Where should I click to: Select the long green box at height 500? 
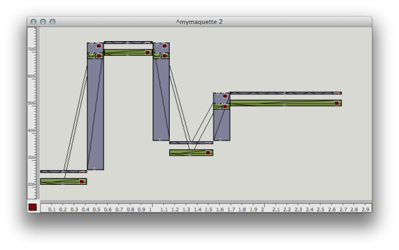(286, 103)
